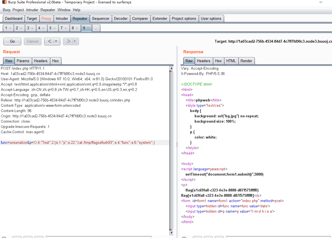Open the '...' tab to add a Repeater tab

96,28
